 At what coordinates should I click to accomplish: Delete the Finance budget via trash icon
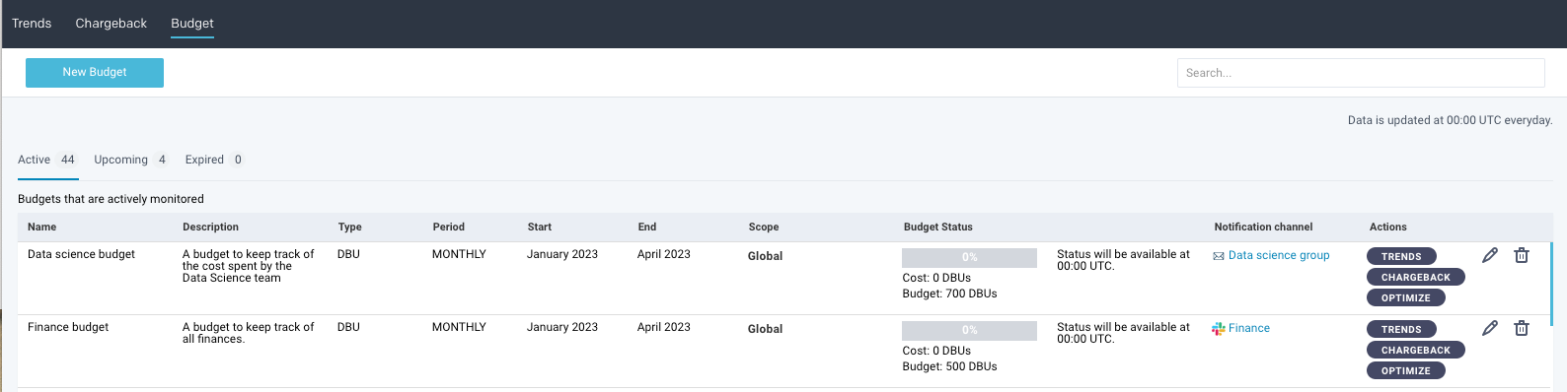(1522, 328)
